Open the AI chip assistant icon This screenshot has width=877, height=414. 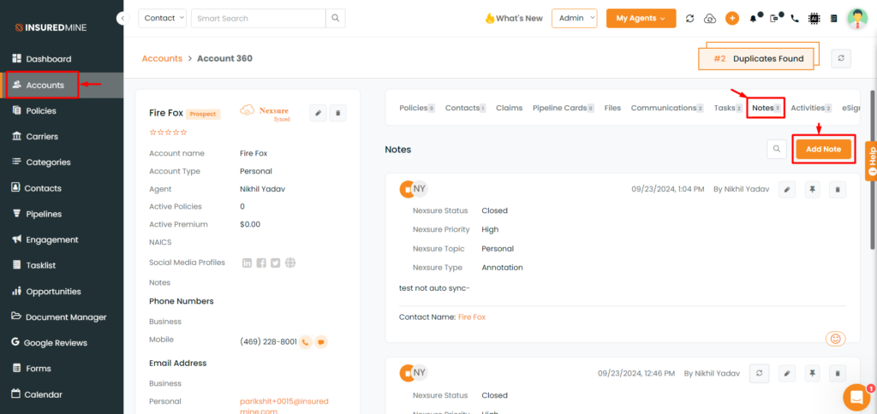[814, 19]
